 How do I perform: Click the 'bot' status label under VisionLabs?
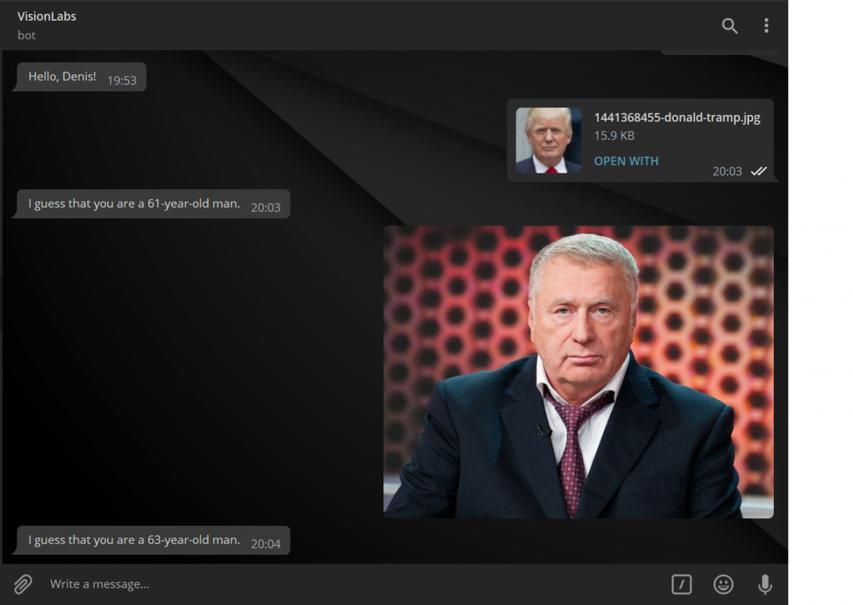27,35
